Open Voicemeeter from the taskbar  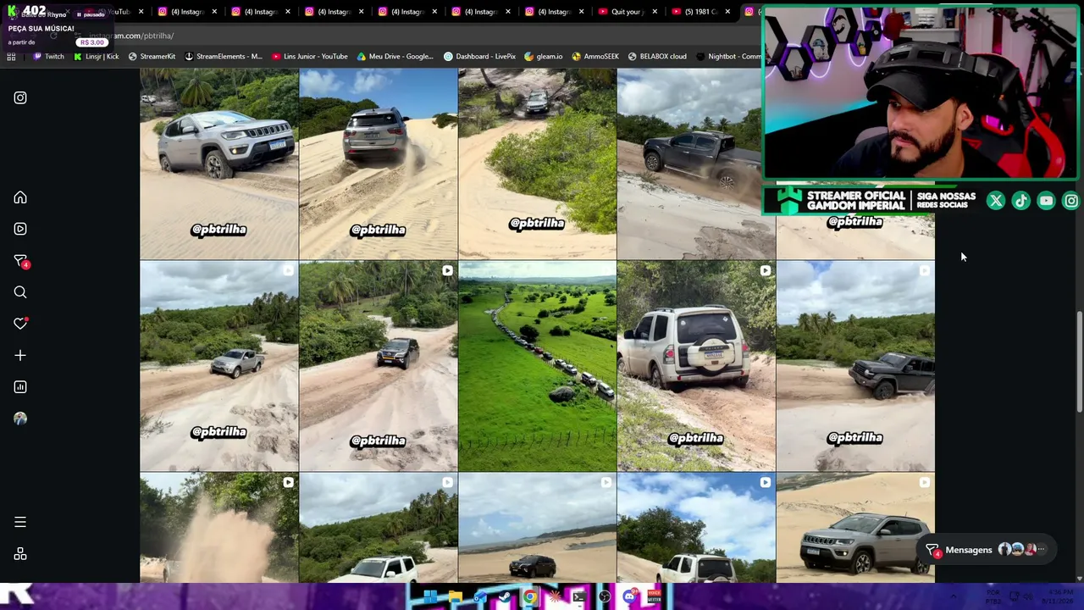654,597
